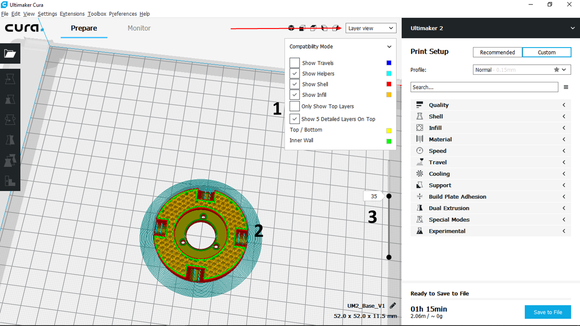Expand the Ultimaker 2 printer selector
Viewport: 580px width, 326px height.
[491, 28]
